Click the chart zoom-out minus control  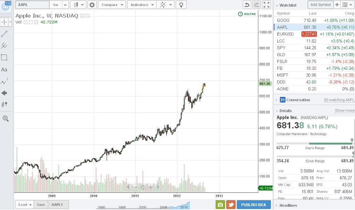pyautogui.click(x=136, y=187)
